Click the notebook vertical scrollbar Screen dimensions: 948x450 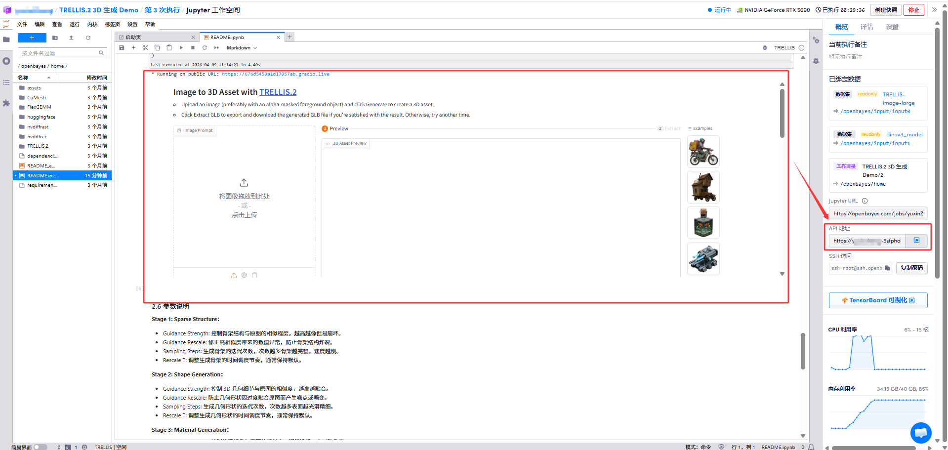(x=803, y=351)
